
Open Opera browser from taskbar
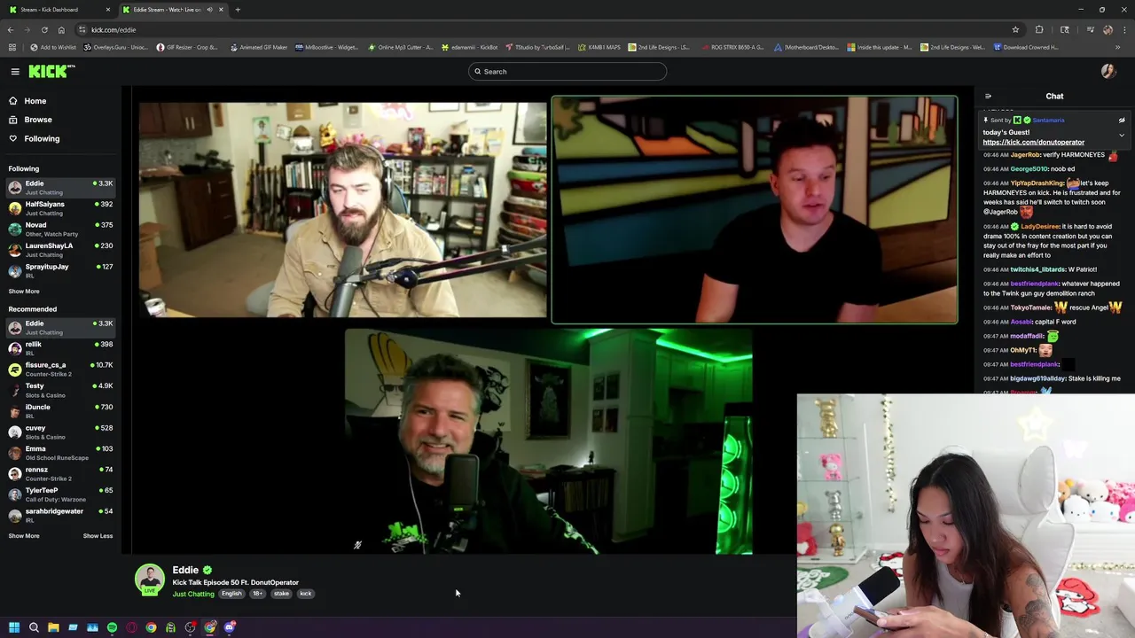coord(131,627)
